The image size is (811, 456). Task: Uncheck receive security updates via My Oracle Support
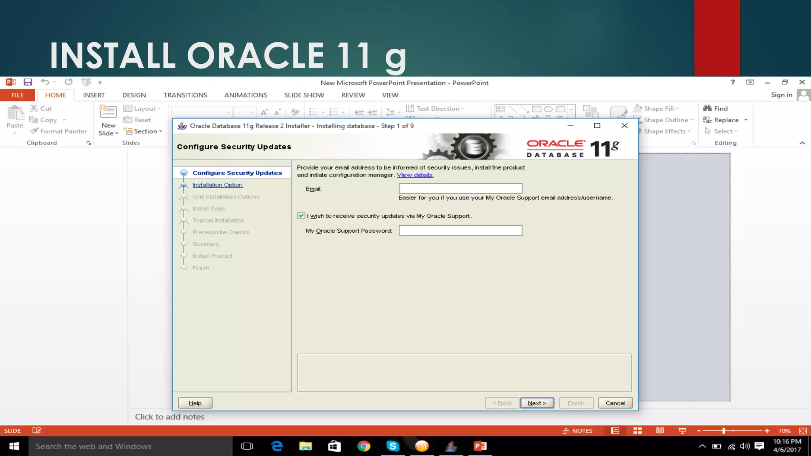click(x=301, y=216)
